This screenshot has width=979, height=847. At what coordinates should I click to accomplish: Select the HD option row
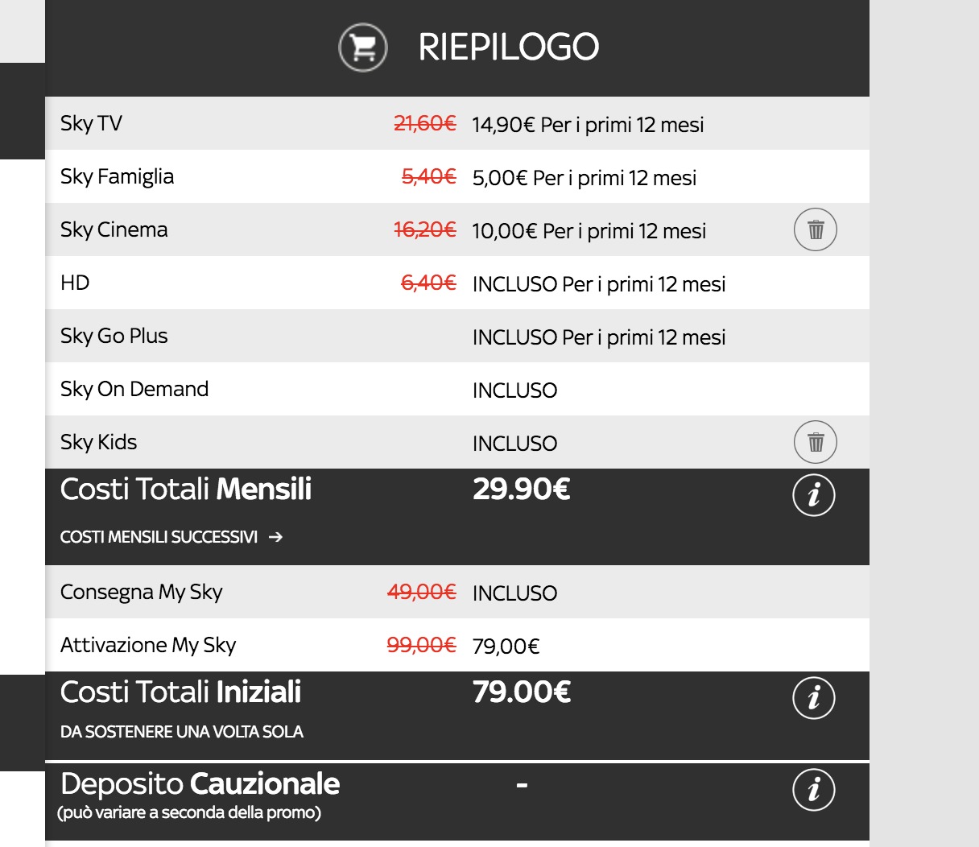tap(75, 283)
